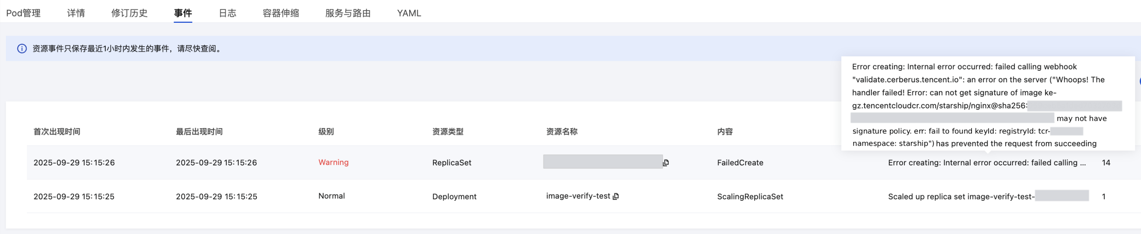Click the 资源类型 column header

point(447,132)
